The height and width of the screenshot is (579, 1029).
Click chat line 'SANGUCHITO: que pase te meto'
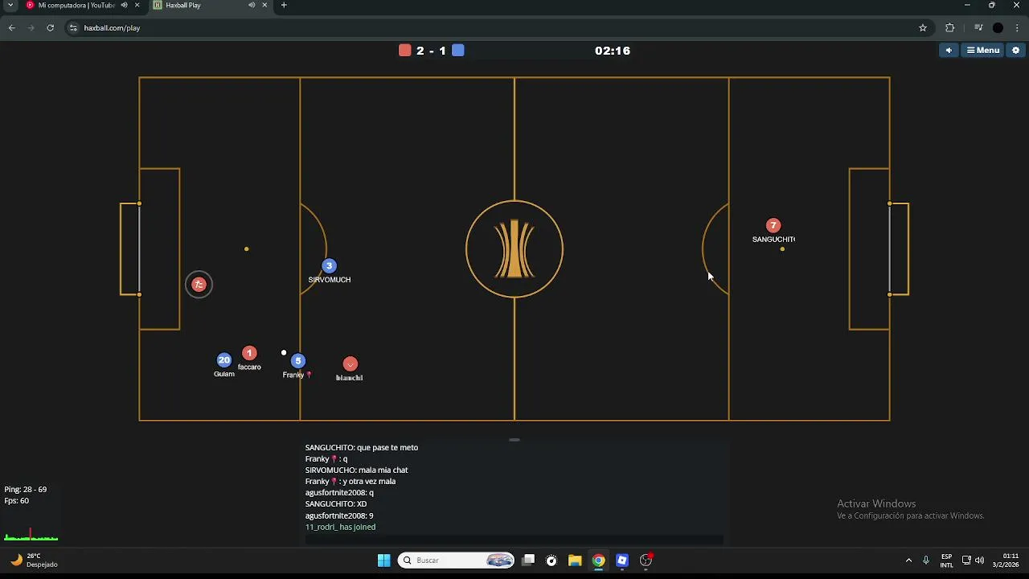[x=362, y=447]
